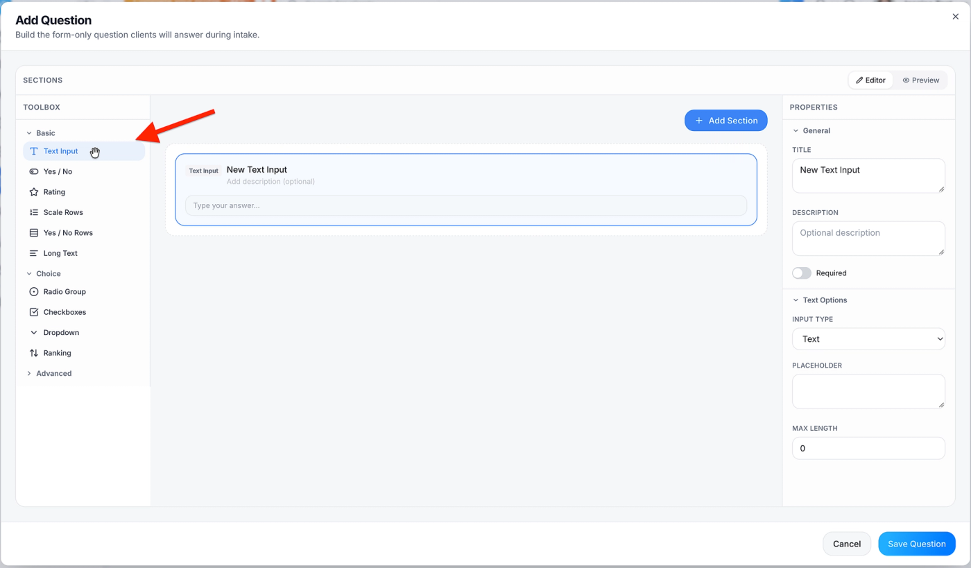The image size is (971, 568).
Task: Select the Radio Group circle icon
Action: (34, 292)
